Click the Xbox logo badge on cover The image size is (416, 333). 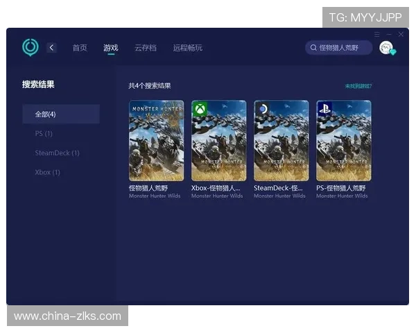click(x=200, y=109)
